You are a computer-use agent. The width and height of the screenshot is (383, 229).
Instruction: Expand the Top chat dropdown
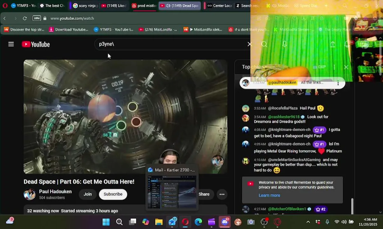pos(254,67)
